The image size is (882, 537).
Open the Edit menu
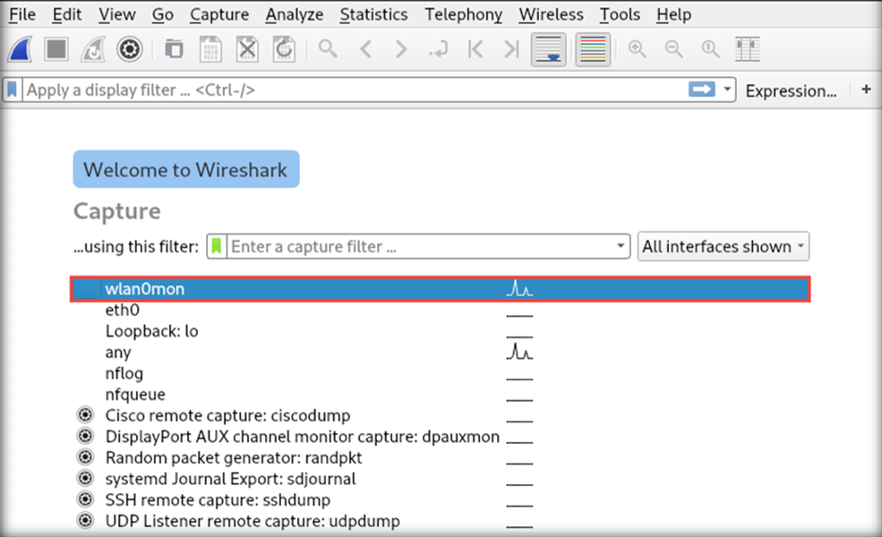67,14
